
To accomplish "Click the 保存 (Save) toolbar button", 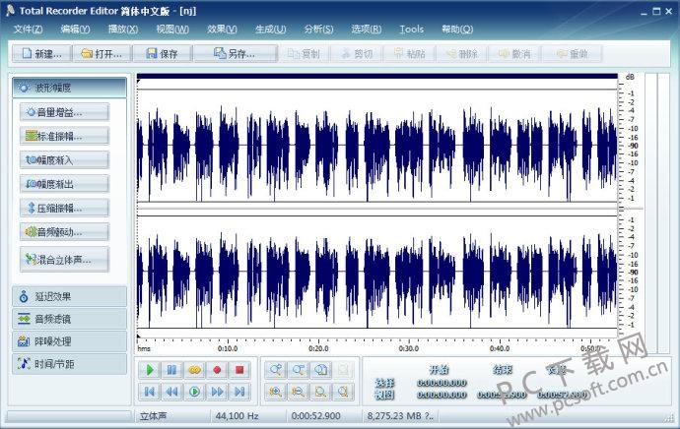I will click(x=163, y=54).
